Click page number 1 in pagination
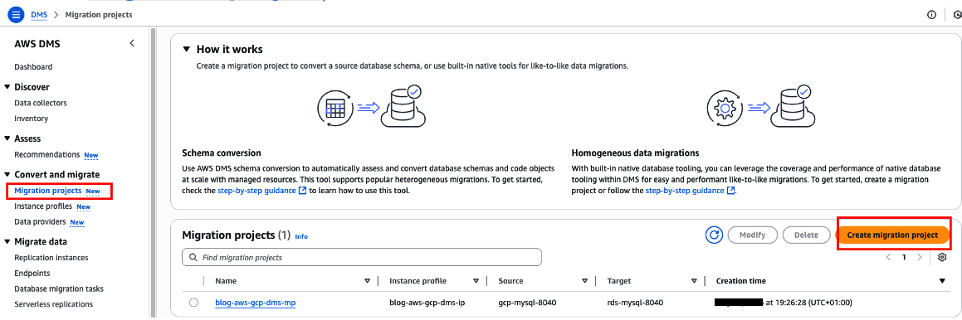The image size is (962, 320). 904,258
